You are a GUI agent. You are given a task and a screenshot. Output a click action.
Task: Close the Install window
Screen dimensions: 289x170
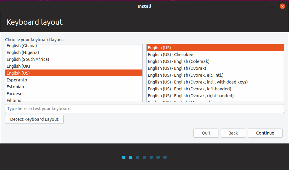[282, 6]
